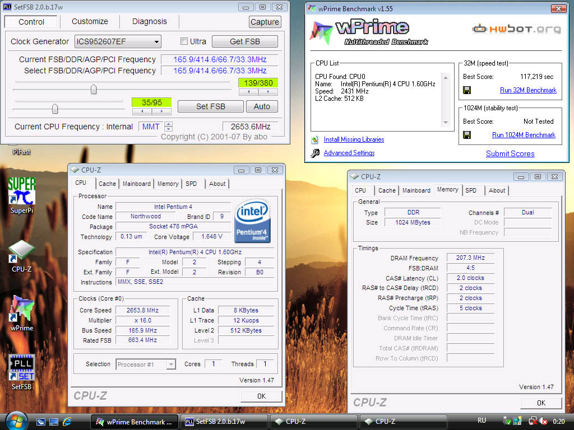Decrease the 35/95 value step
Screen dimensions: 574x430
[142, 111]
